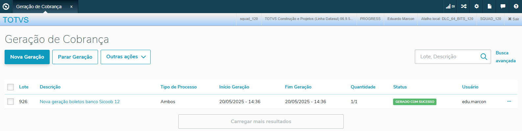Open the help question mark icon
Viewport: 522px width, 131px height.
point(516,6)
